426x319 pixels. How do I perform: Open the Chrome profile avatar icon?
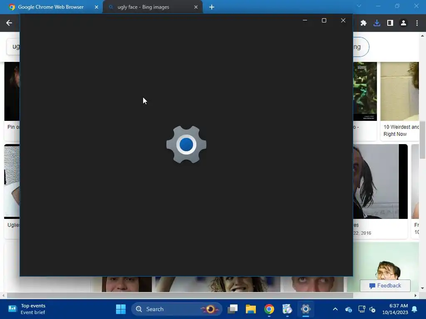click(x=404, y=23)
